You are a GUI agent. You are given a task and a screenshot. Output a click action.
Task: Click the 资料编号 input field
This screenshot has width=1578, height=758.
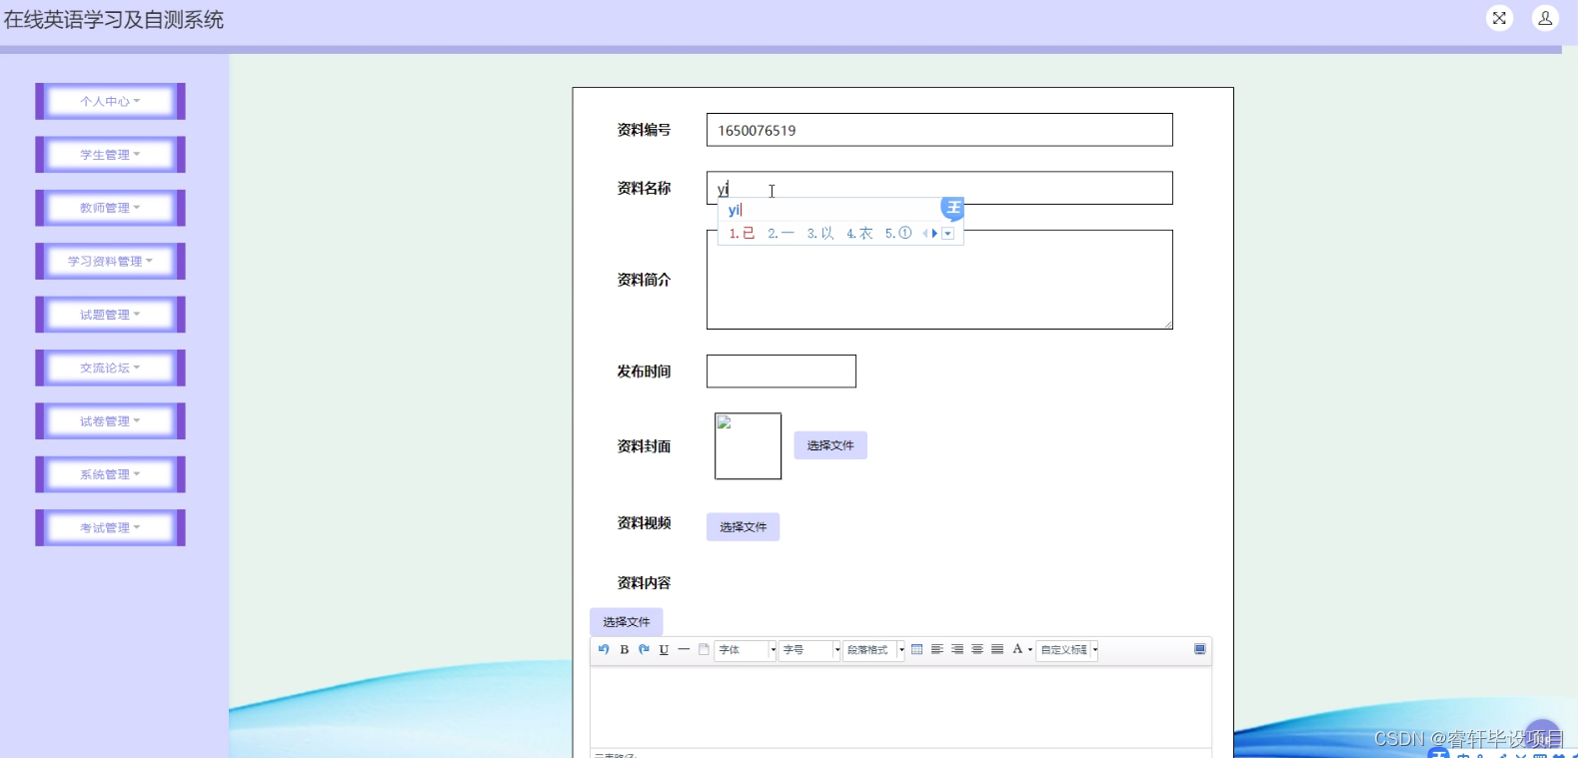click(939, 130)
